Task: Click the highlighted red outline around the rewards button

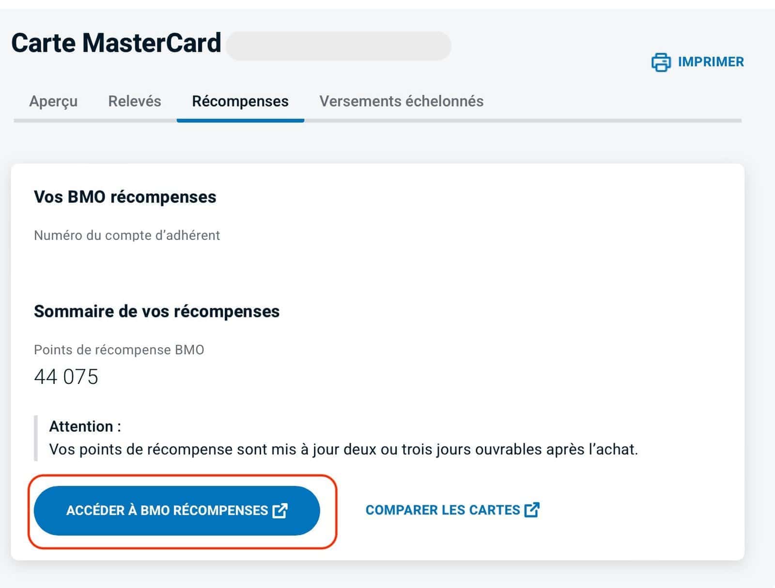Action: [183, 479]
